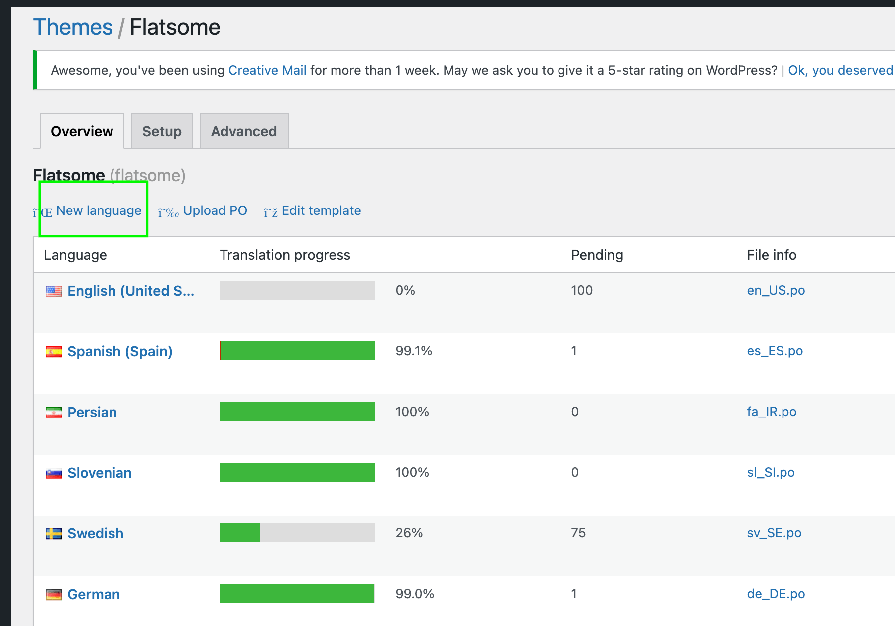Click the Upload PO icon
The height and width of the screenshot is (626, 895).
[168, 212]
